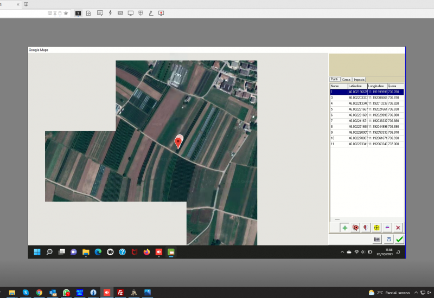The height and width of the screenshot is (298, 434).
Task: Click the star bookmark icon in toolbar
Action: coord(66,13)
